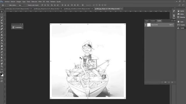Select the Zoom tool
Screen dimensions: 186x104
[x=2, y=66]
